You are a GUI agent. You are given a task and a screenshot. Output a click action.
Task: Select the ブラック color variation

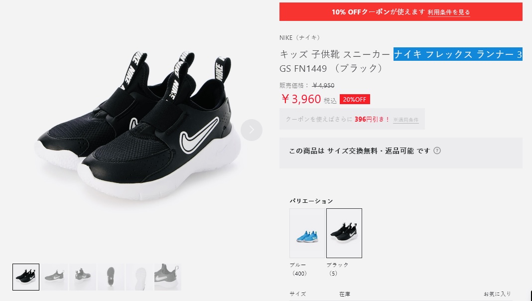(x=344, y=233)
